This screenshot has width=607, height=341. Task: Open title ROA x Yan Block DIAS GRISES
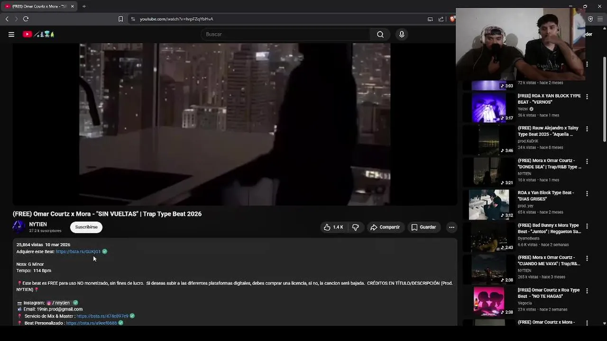546,196
